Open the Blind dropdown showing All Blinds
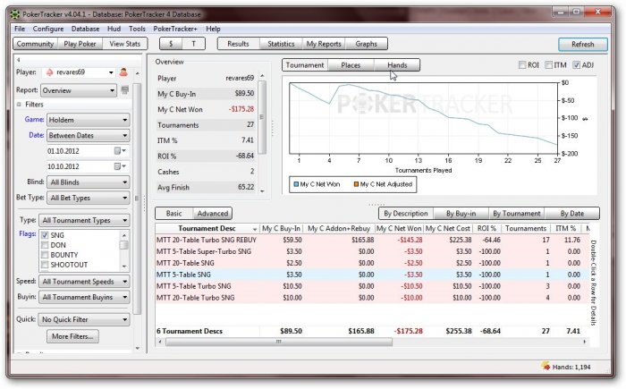This screenshot has height=389, width=626. tap(89, 182)
